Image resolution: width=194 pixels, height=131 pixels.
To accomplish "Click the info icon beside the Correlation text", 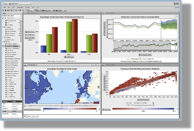I will coord(153,103).
